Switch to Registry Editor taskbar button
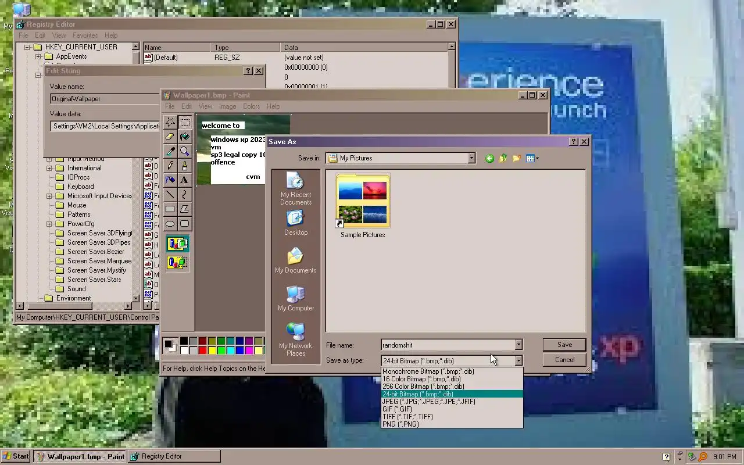Screen dimensions: 744x465 pos(174,456)
